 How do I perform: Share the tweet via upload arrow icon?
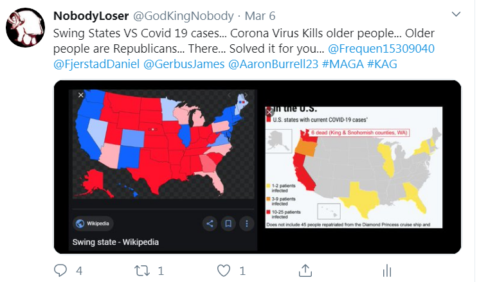click(x=306, y=270)
